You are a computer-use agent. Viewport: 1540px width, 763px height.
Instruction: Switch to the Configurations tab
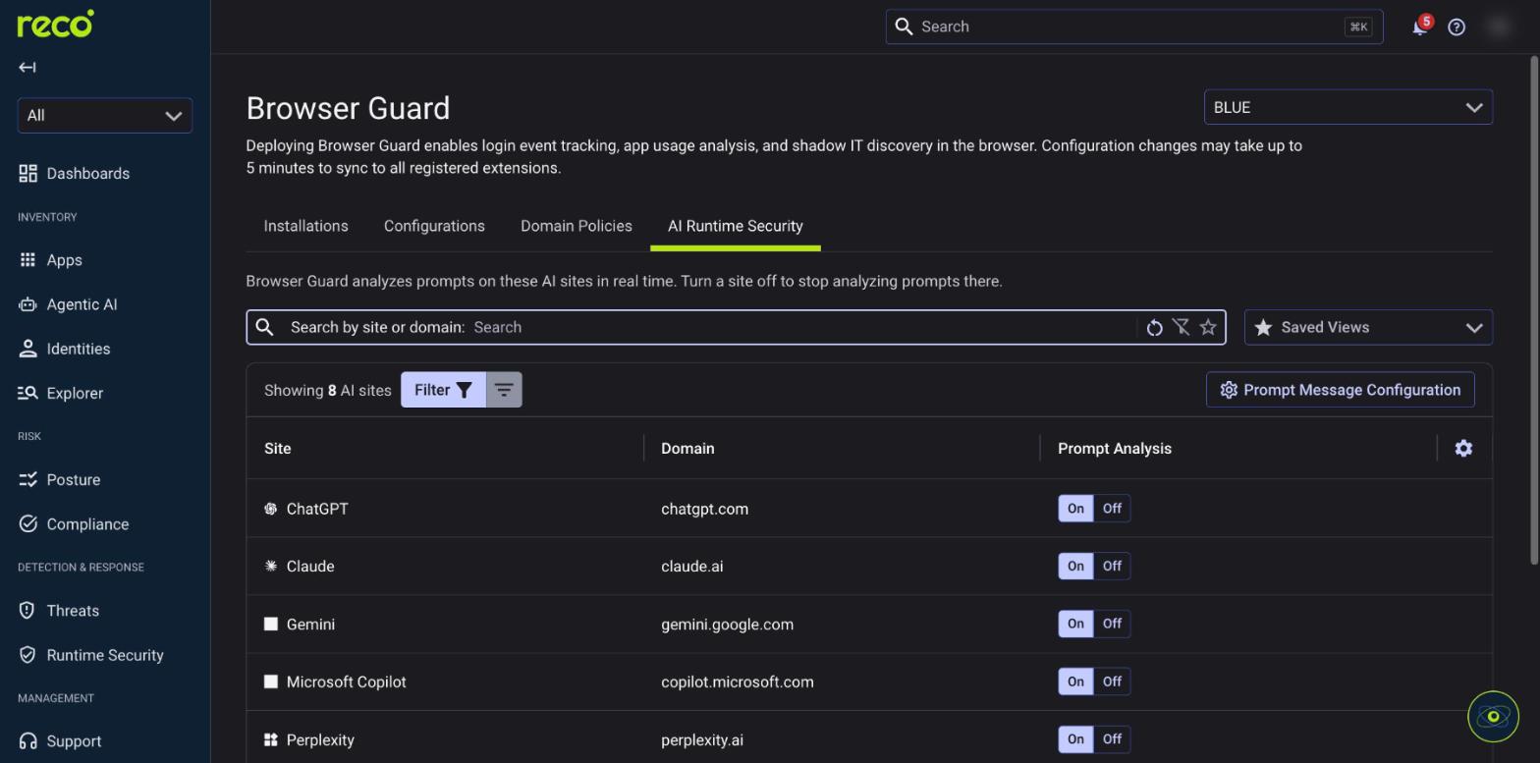pyautogui.click(x=434, y=226)
